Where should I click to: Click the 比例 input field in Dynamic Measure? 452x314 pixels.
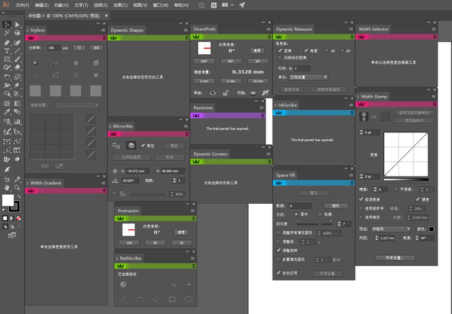302,68
